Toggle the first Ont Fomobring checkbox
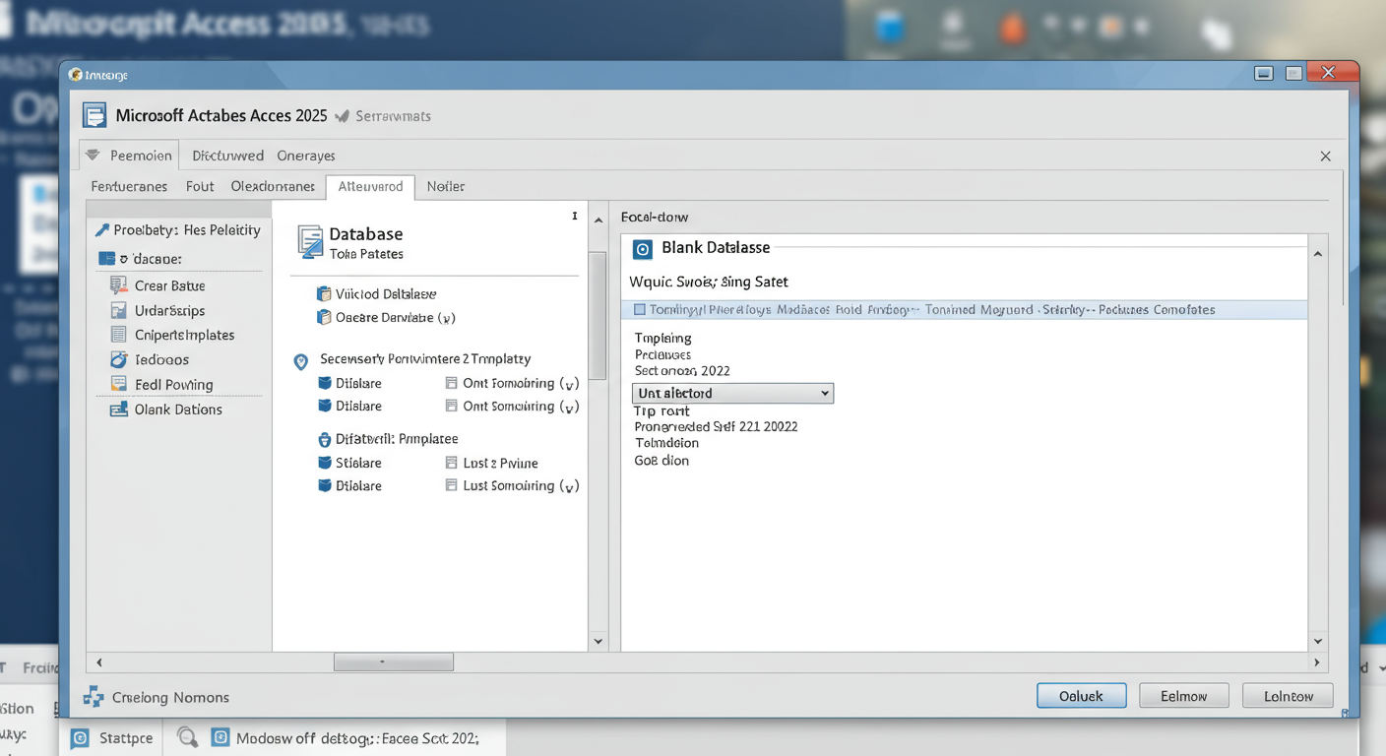This screenshot has height=756, width=1386. point(452,383)
